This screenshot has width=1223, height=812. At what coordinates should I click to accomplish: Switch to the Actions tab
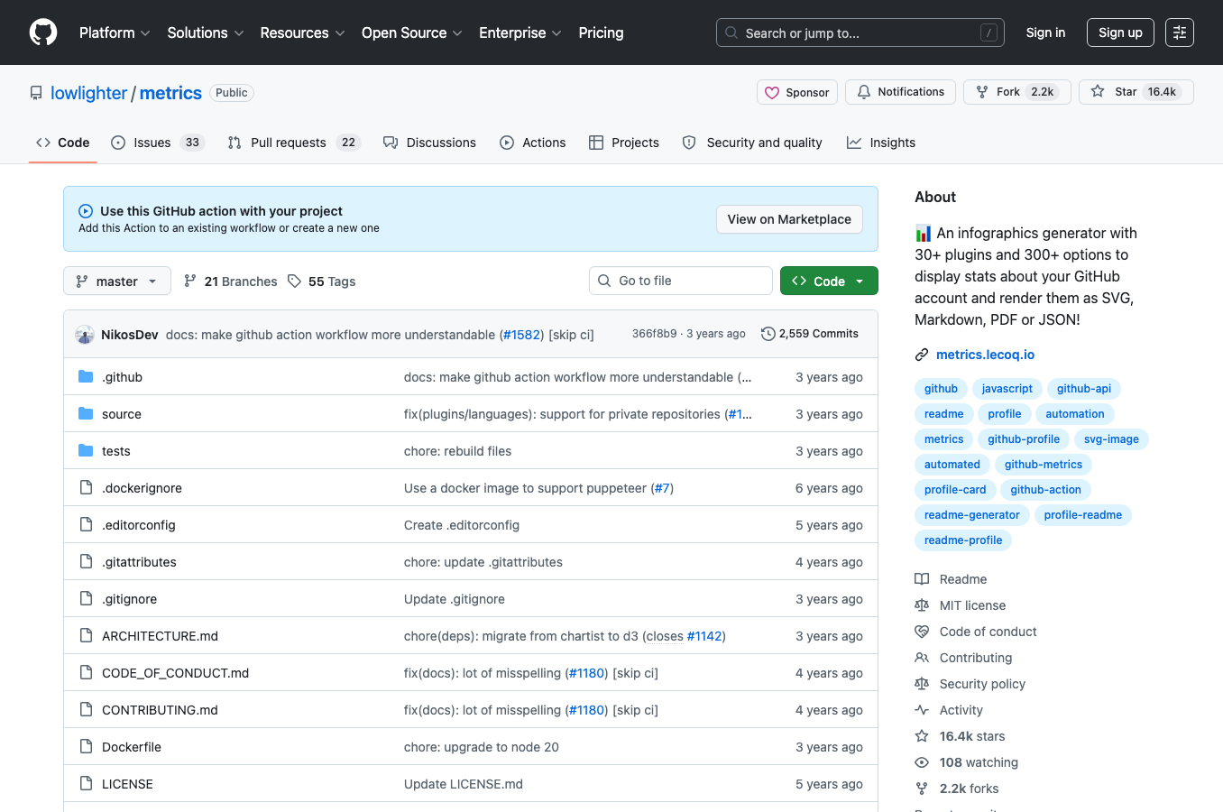pos(533,143)
